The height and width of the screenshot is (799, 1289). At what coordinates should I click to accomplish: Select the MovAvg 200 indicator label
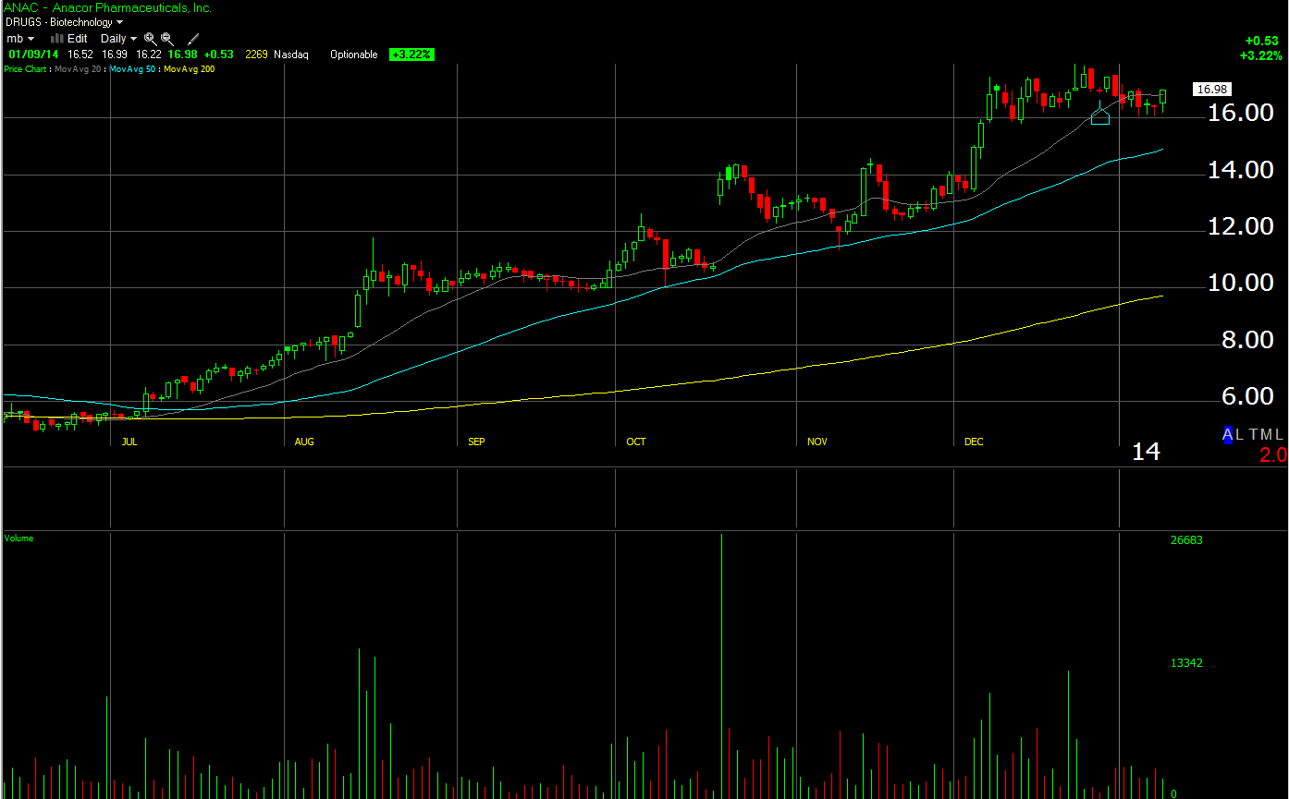[190, 69]
